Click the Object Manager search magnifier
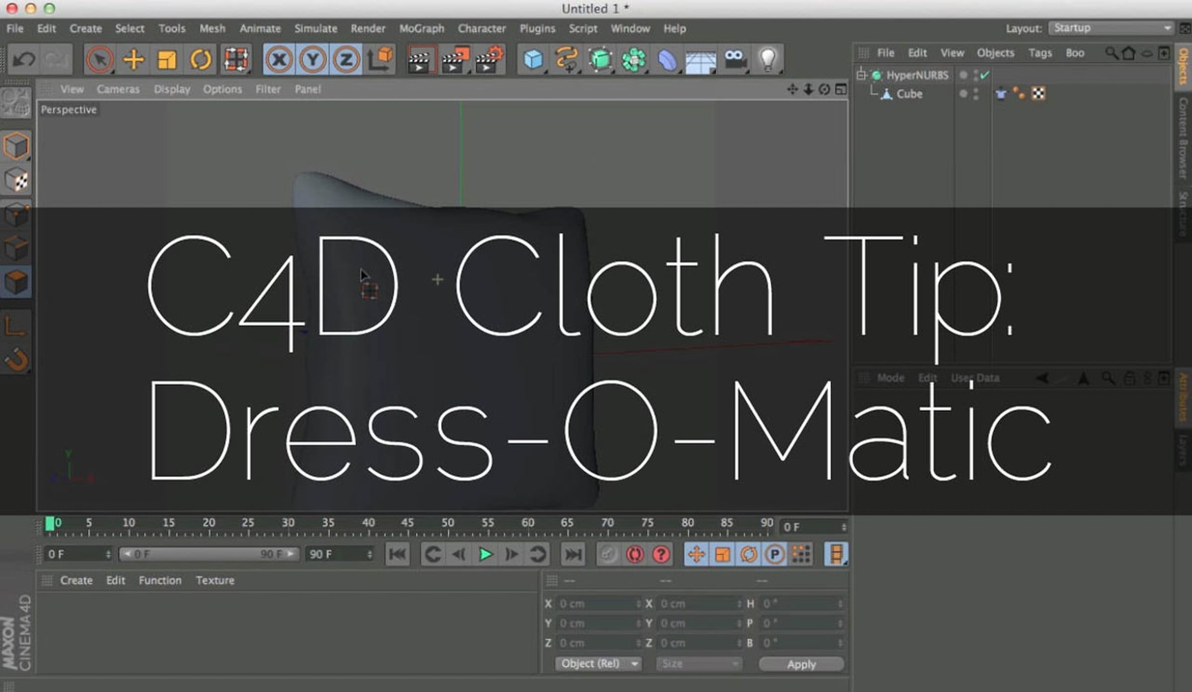 tap(1112, 53)
